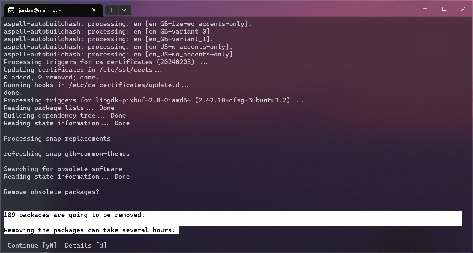Click the en_GB-ize-wo_accents-only aspell line
Image resolution: width=473 pixels, height=253 pixels.
click(x=128, y=24)
